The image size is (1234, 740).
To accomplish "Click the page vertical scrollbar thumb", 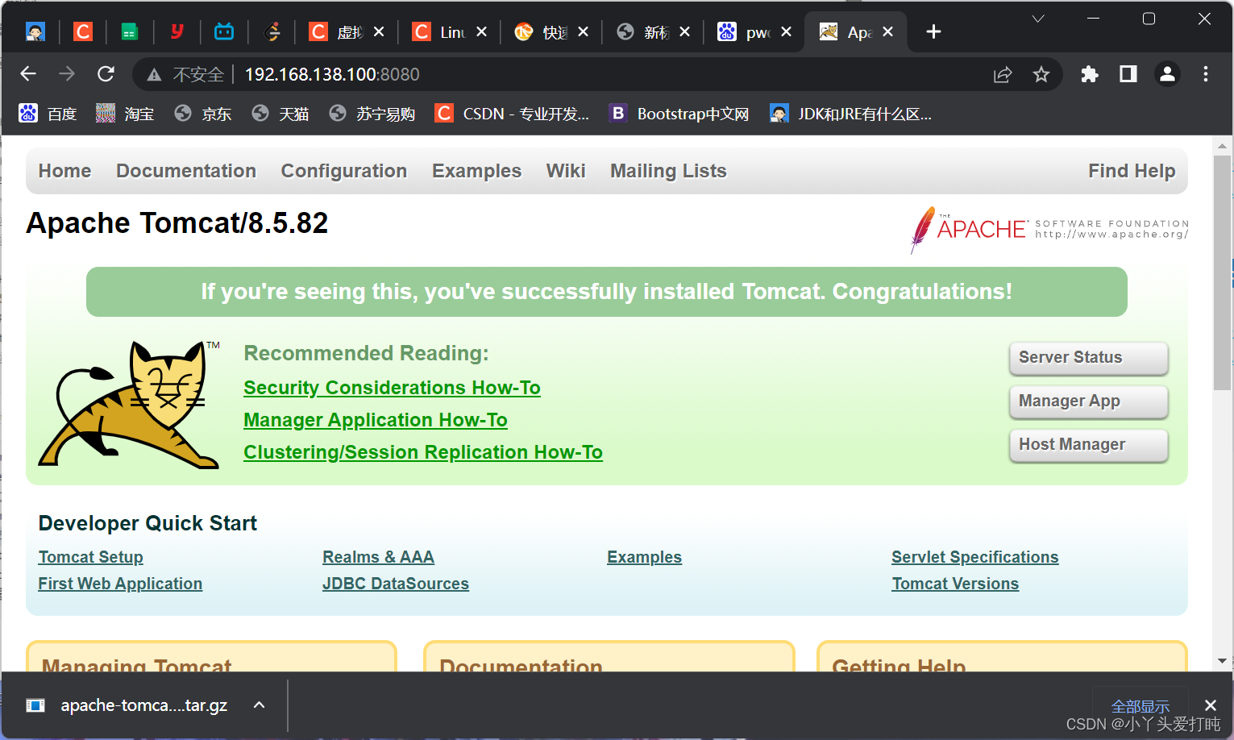I will tap(1222, 272).
